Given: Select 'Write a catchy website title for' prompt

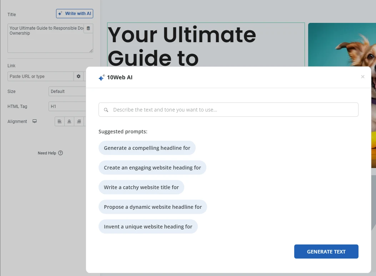Looking at the screenshot, I should (141, 187).
